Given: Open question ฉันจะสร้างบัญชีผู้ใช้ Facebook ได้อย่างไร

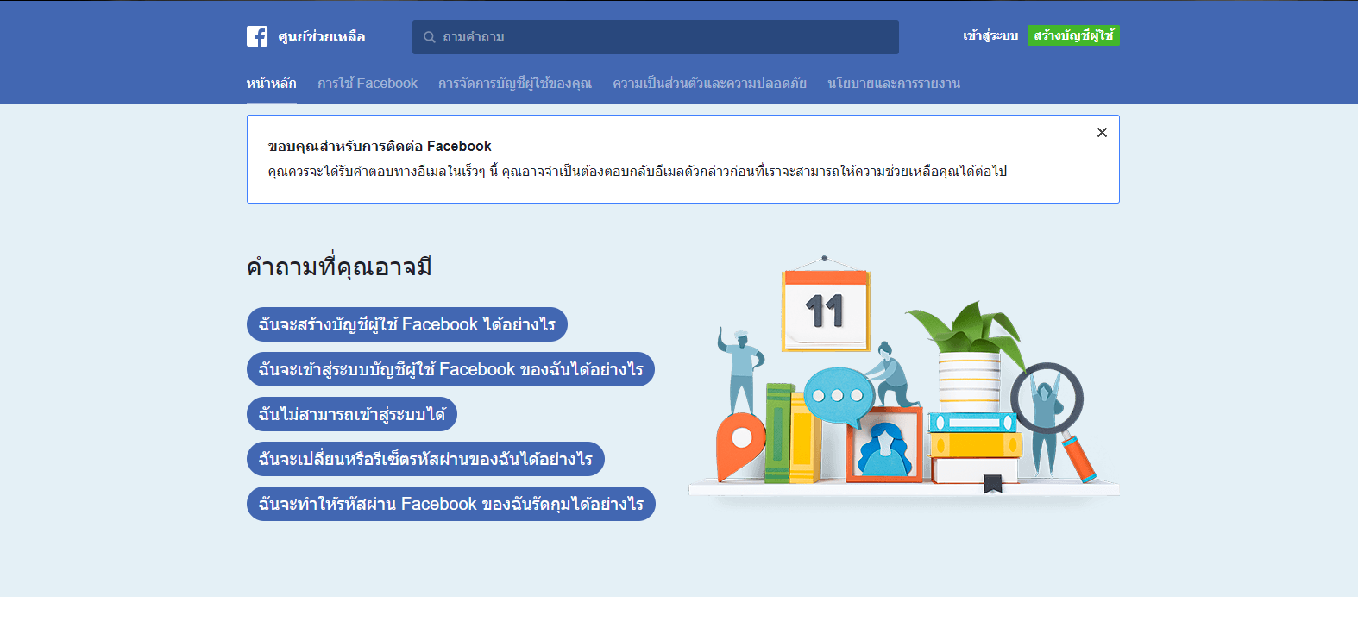Looking at the screenshot, I should click(x=407, y=324).
